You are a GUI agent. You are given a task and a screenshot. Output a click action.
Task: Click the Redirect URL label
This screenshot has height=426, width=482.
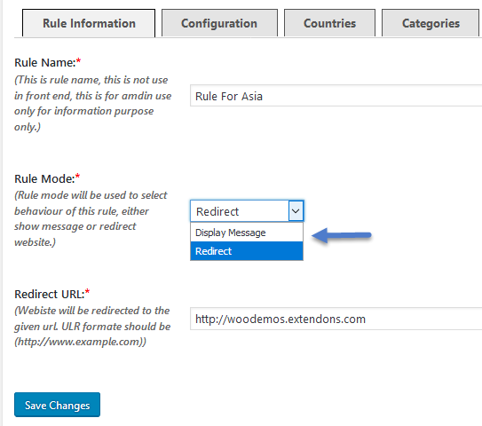pyautogui.click(x=50, y=295)
